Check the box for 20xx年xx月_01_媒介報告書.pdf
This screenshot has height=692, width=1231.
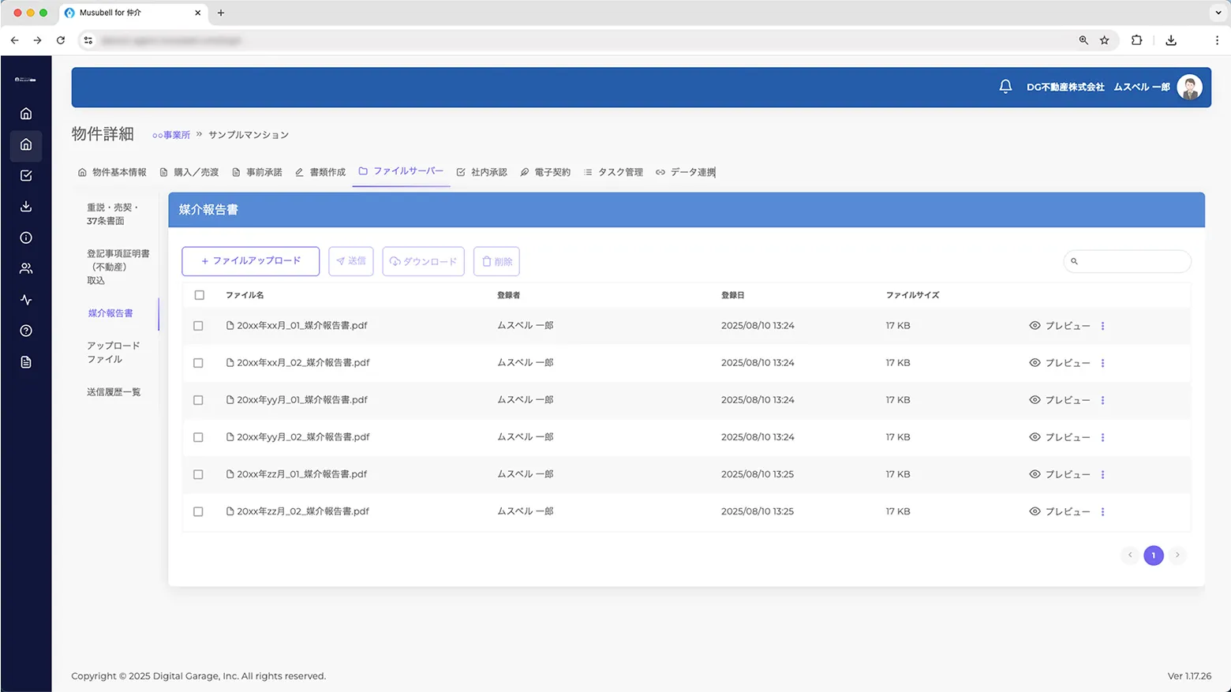click(x=198, y=326)
